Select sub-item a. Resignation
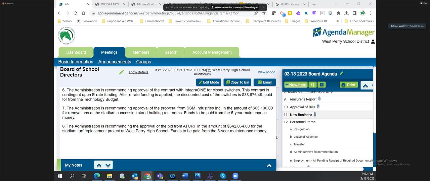 (x=300, y=129)
